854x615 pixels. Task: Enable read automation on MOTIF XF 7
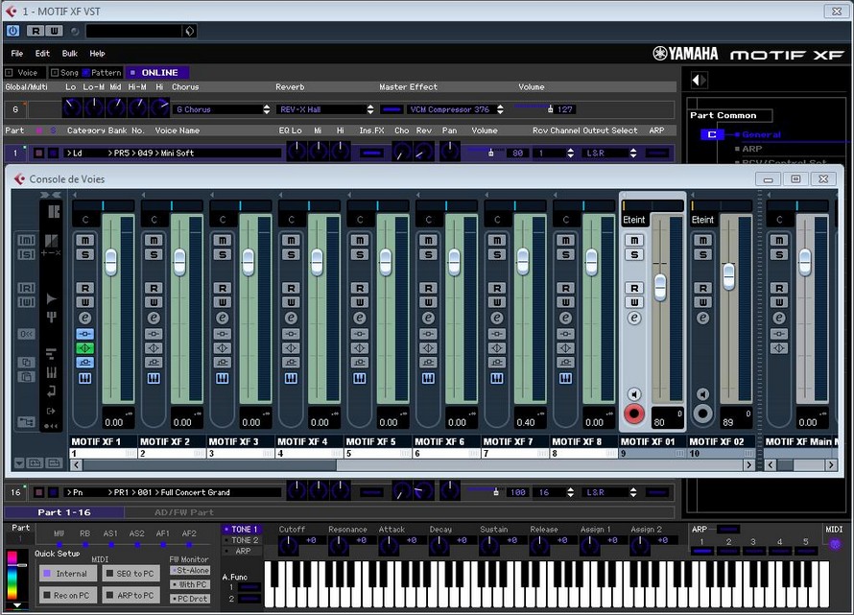(496, 288)
